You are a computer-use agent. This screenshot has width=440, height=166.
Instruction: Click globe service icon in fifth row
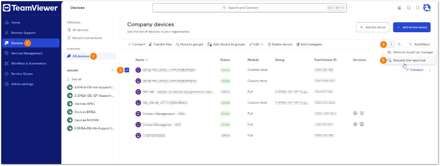pos(355,113)
